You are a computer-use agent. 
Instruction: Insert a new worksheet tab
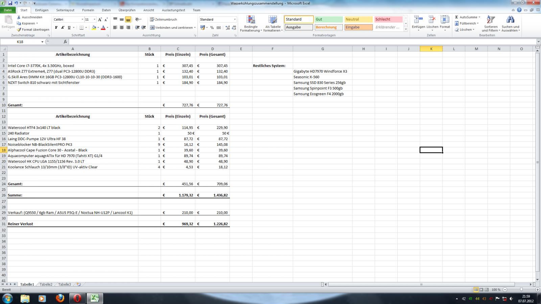[78, 284]
